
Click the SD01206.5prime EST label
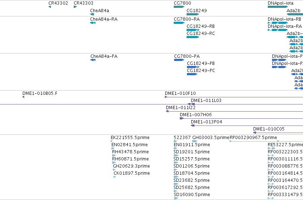[x=192, y=166]
